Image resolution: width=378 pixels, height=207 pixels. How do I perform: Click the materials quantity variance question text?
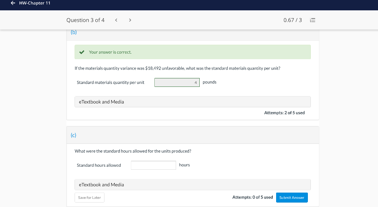(x=178, y=68)
